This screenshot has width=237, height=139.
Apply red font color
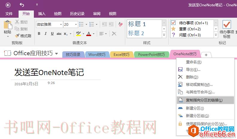pyautogui.click(x=89, y=34)
